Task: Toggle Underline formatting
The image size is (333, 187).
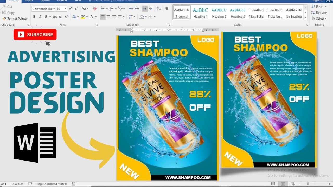Action: point(46,17)
